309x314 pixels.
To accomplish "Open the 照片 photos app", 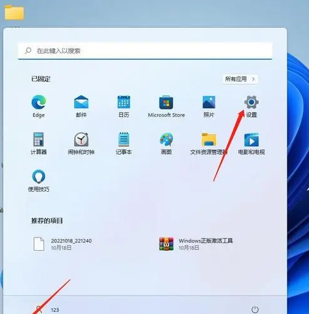I will tap(209, 106).
